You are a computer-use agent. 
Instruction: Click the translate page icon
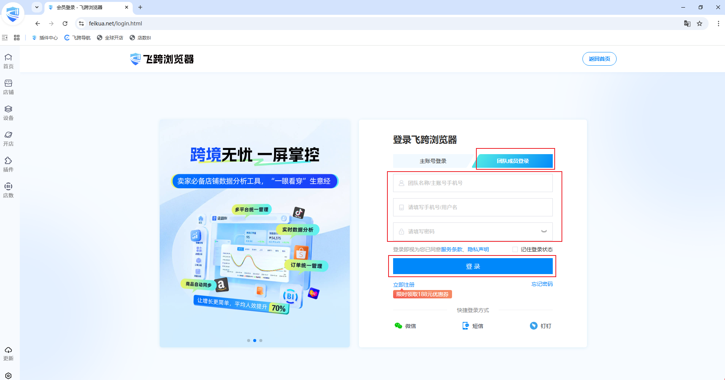coord(687,24)
